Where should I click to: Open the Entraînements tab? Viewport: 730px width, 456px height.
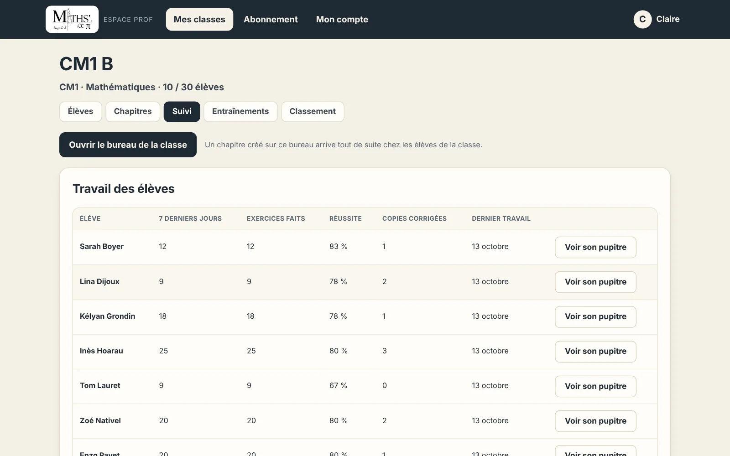[240, 111]
